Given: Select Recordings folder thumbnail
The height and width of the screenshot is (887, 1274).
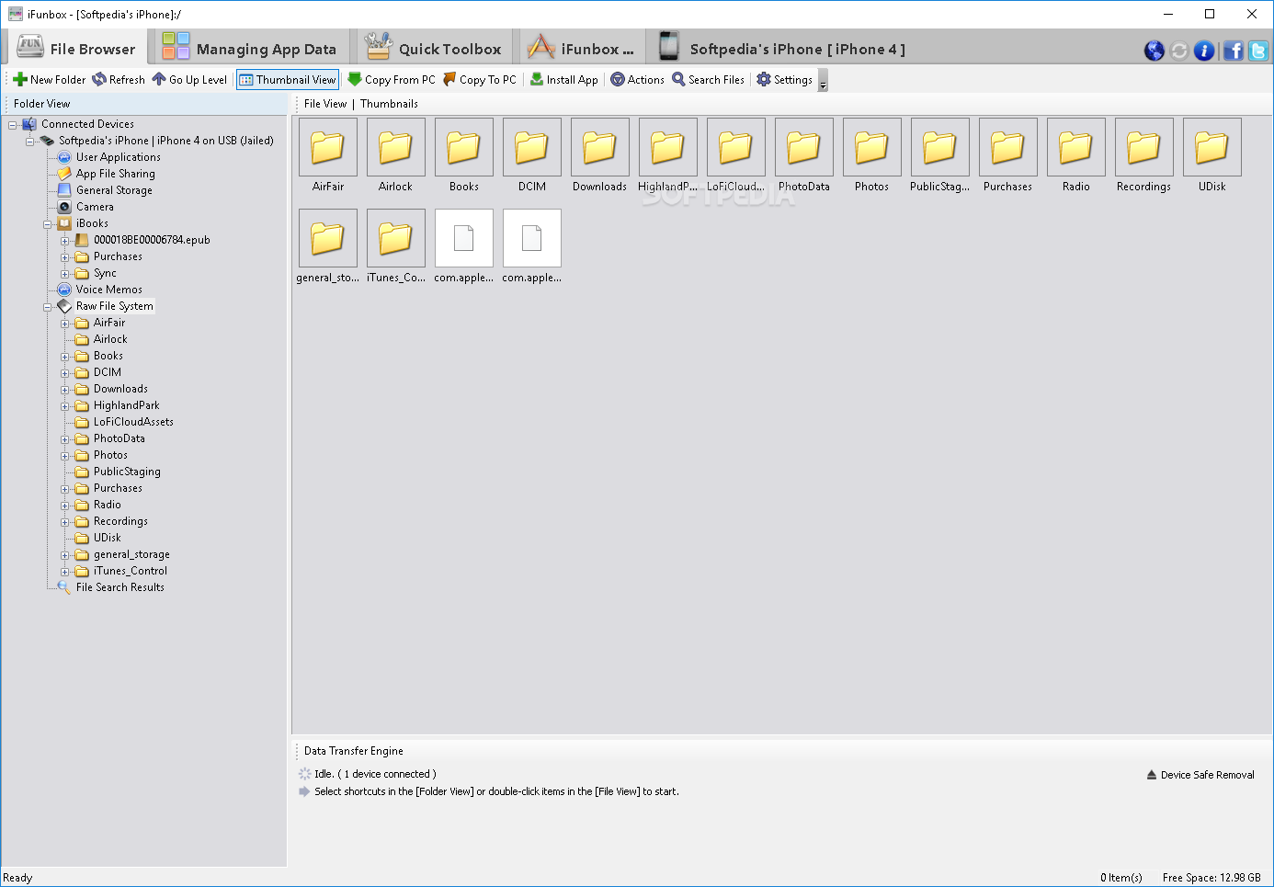Looking at the screenshot, I should point(1144,147).
